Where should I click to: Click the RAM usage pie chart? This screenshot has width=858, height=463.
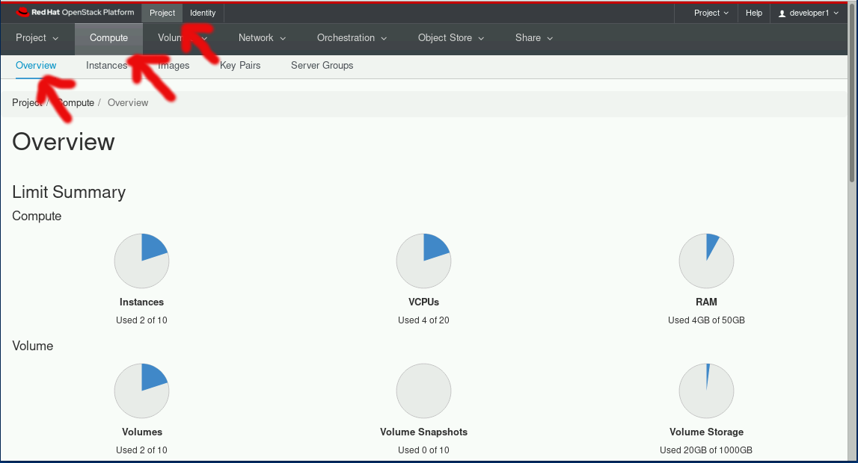(x=706, y=261)
